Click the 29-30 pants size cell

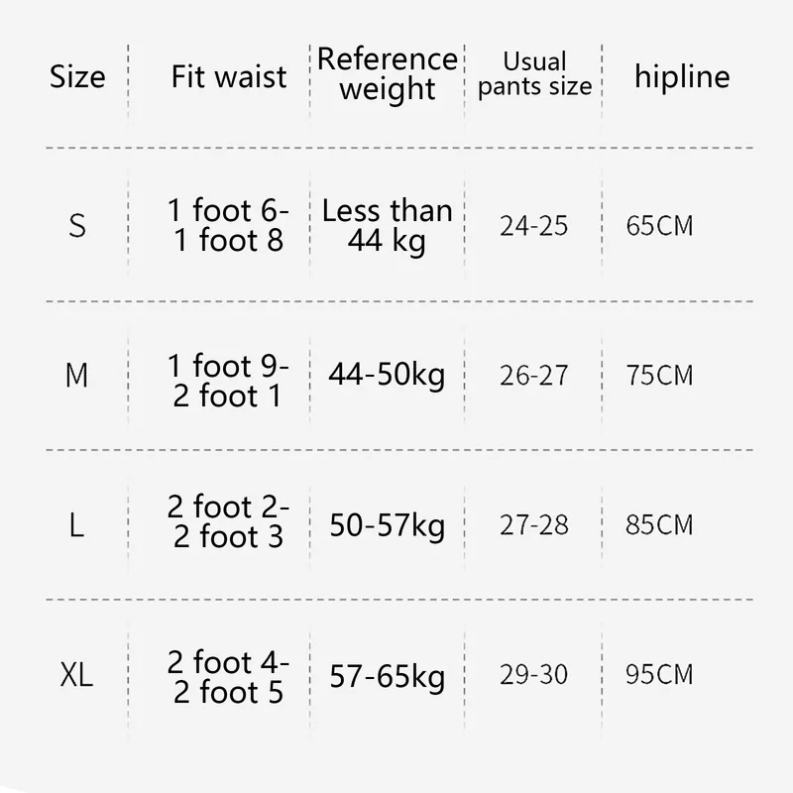coord(535,676)
